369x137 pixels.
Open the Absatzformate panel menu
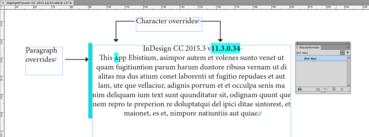(x=348, y=47)
